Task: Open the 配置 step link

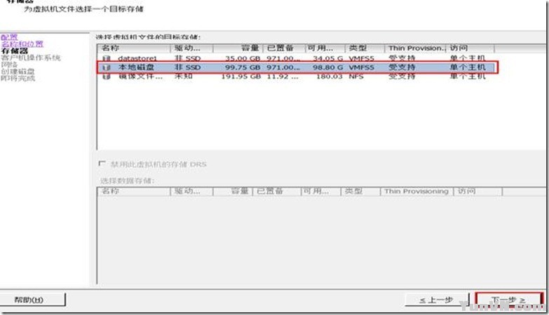Action: click(9, 37)
